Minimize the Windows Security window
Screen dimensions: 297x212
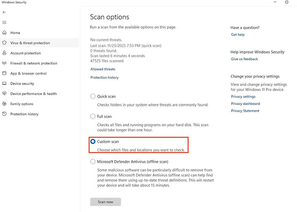[275, 2]
